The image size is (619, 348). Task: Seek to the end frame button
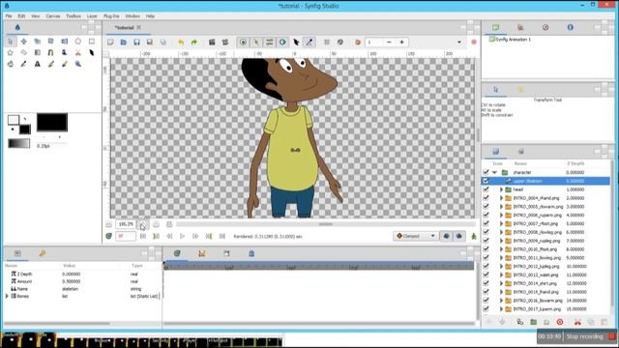221,236
